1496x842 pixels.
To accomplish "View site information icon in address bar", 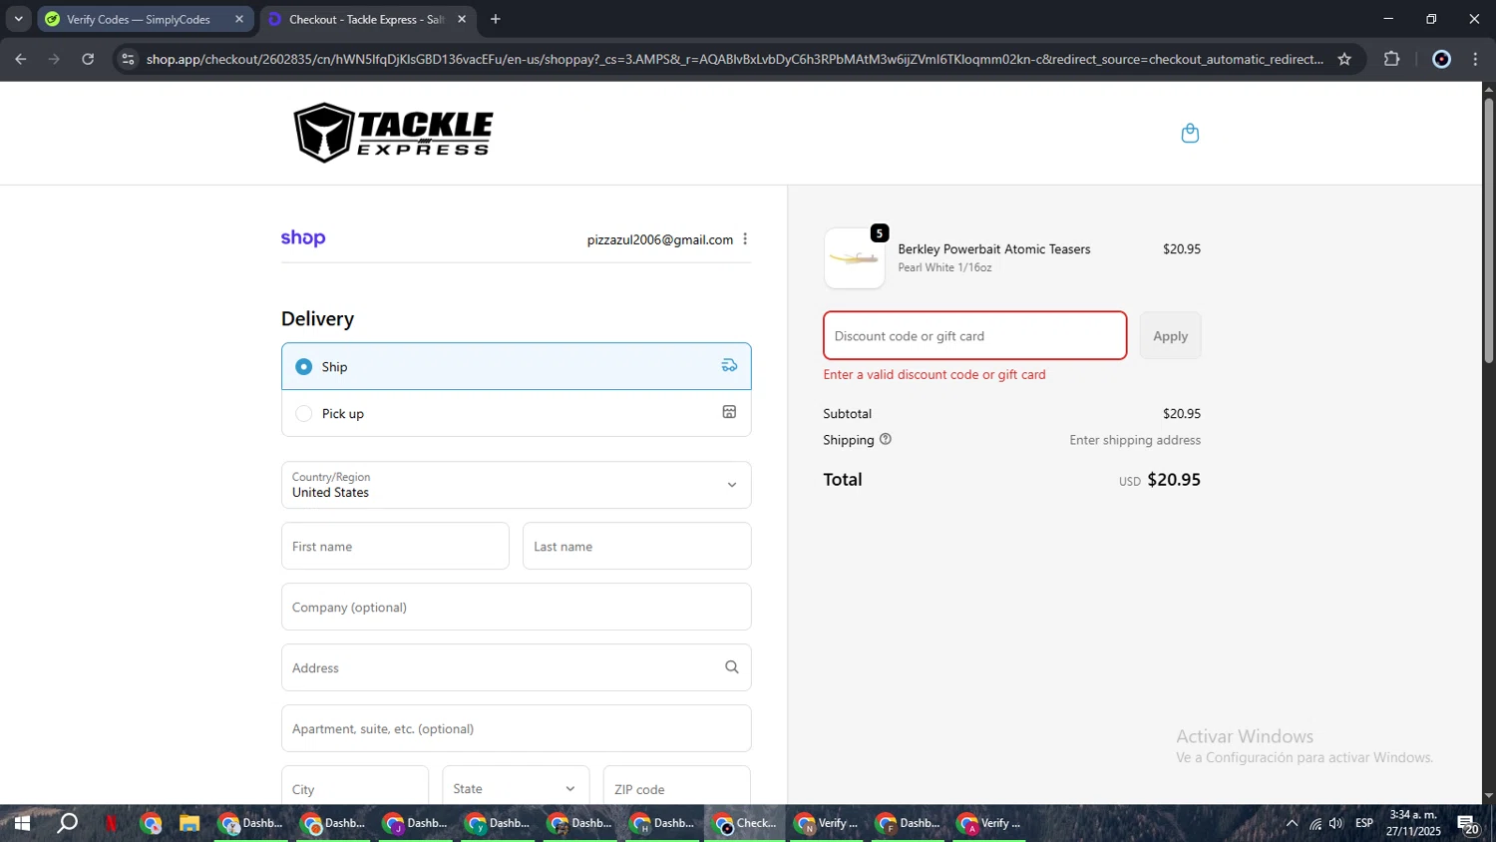I will pyautogui.click(x=128, y=59).
